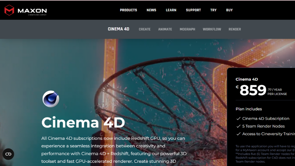Click the 859 price in pricing card

(x=253, y=90)
